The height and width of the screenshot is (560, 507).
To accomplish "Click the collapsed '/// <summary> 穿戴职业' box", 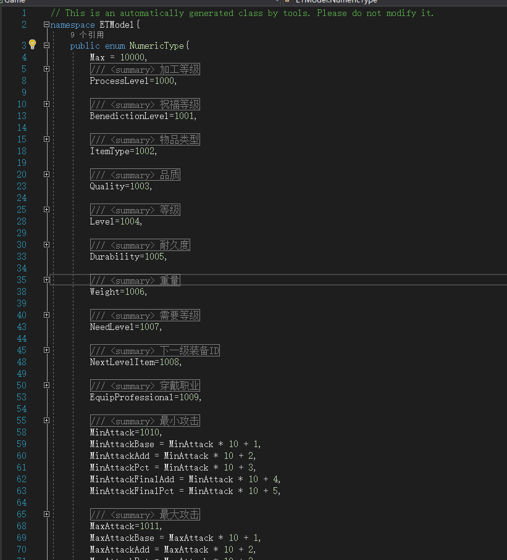I will 145,385.
